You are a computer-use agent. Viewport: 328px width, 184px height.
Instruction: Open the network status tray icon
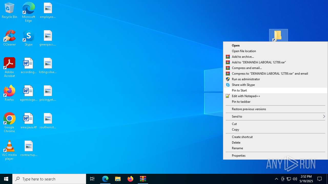(x=289, y=179)
